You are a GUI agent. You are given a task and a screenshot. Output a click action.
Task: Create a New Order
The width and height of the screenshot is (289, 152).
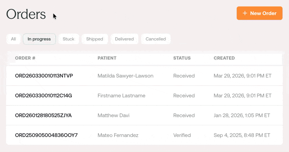[259, 13]
